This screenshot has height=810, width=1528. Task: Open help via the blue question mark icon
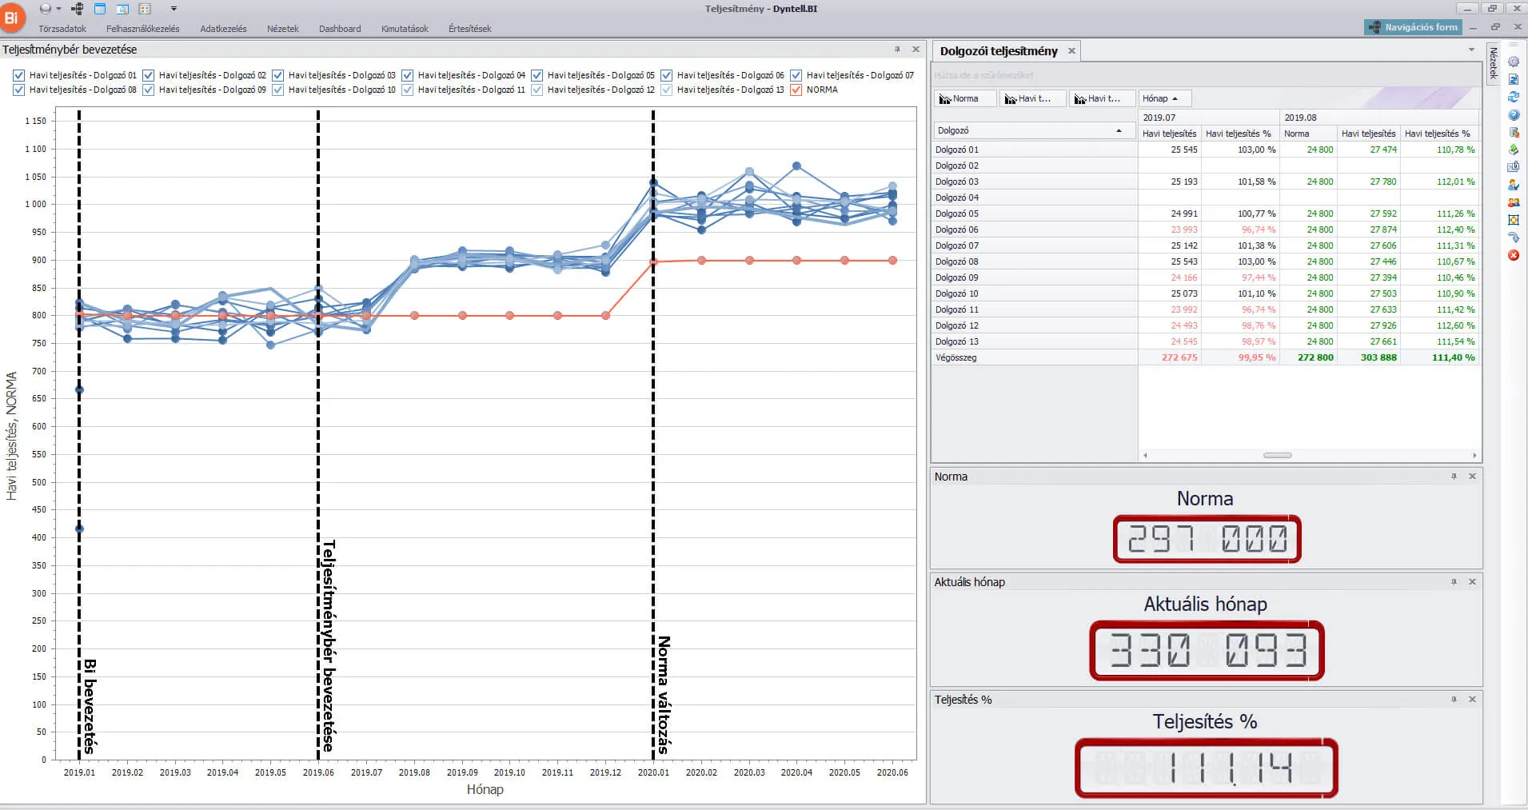tap(1513, 115)
